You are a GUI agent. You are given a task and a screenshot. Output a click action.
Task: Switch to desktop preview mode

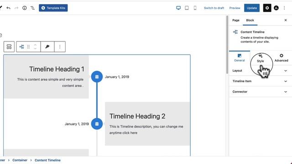coord(178,8)
